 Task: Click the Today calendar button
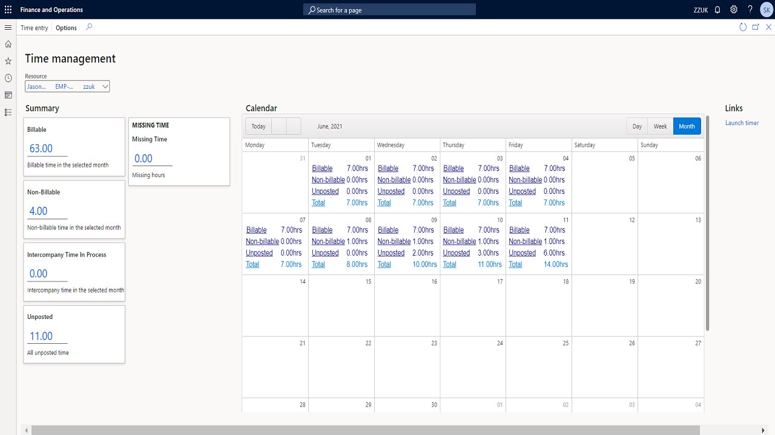(259, 126)
